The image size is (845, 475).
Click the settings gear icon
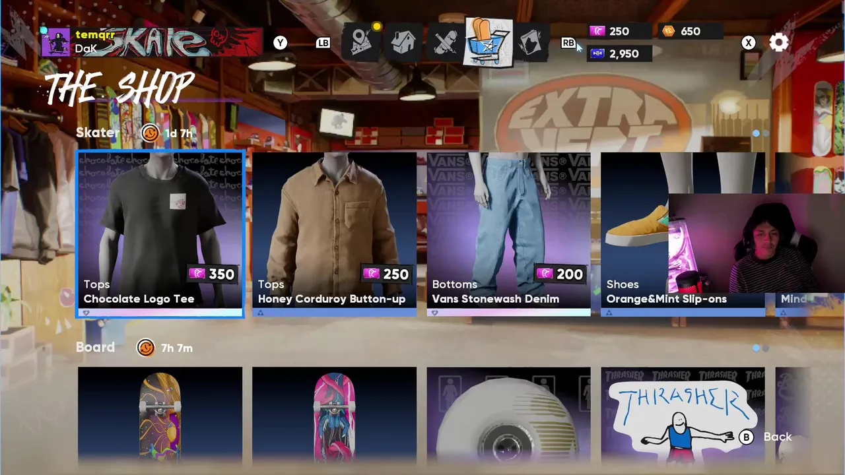779,43
